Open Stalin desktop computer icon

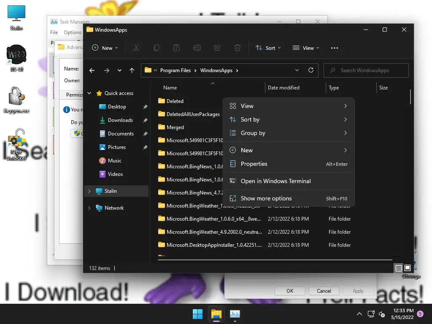16,17
